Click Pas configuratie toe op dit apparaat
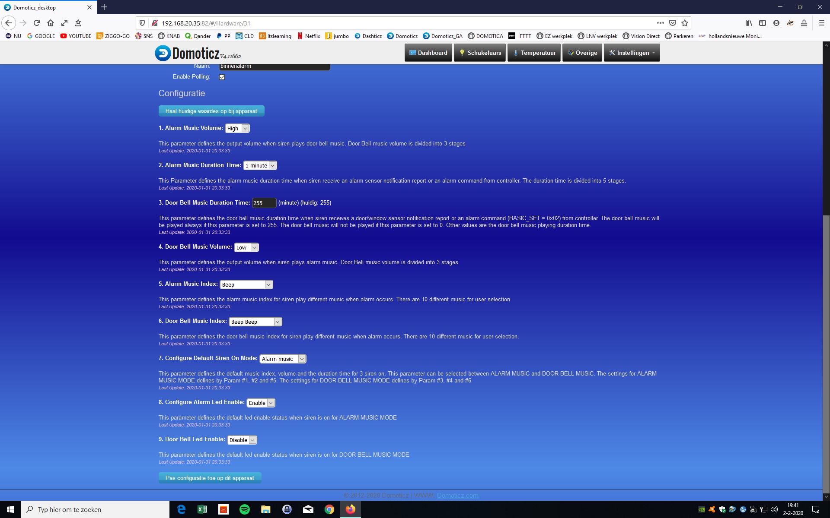Image resolution: width=830 pixels, height=518 pixels. [x=210, y=478]
